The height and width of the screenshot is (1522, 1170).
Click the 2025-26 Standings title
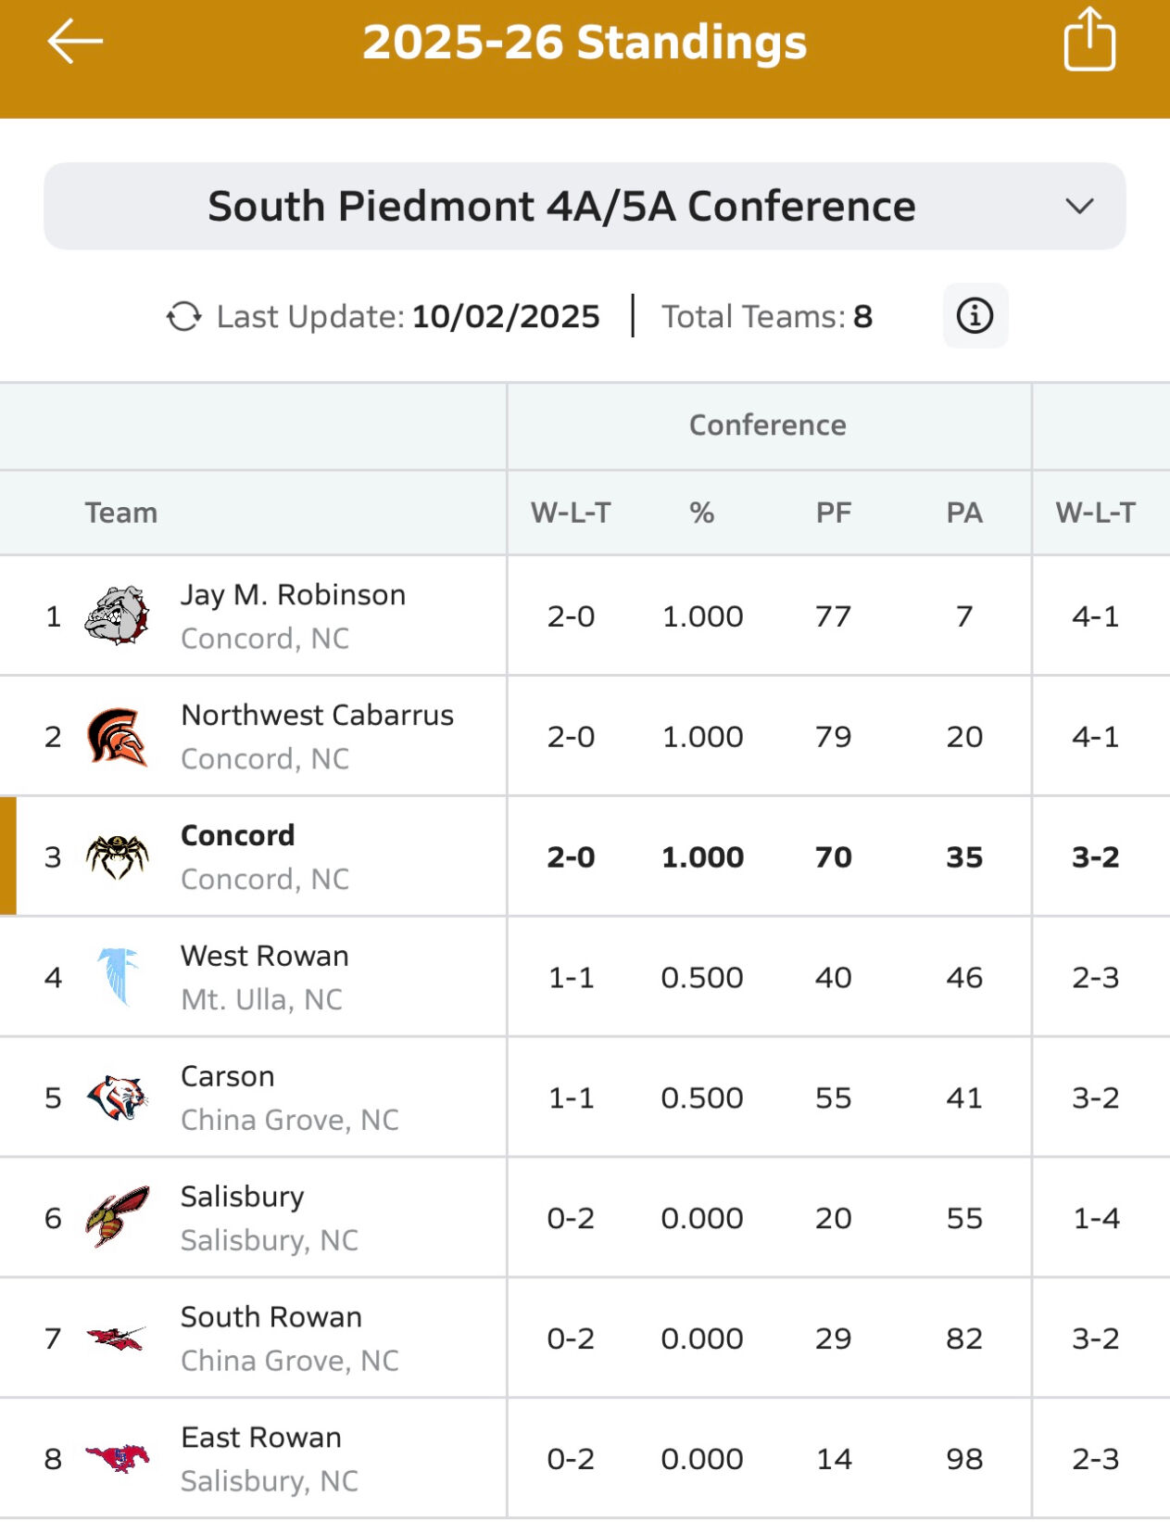tap(585, 41)
